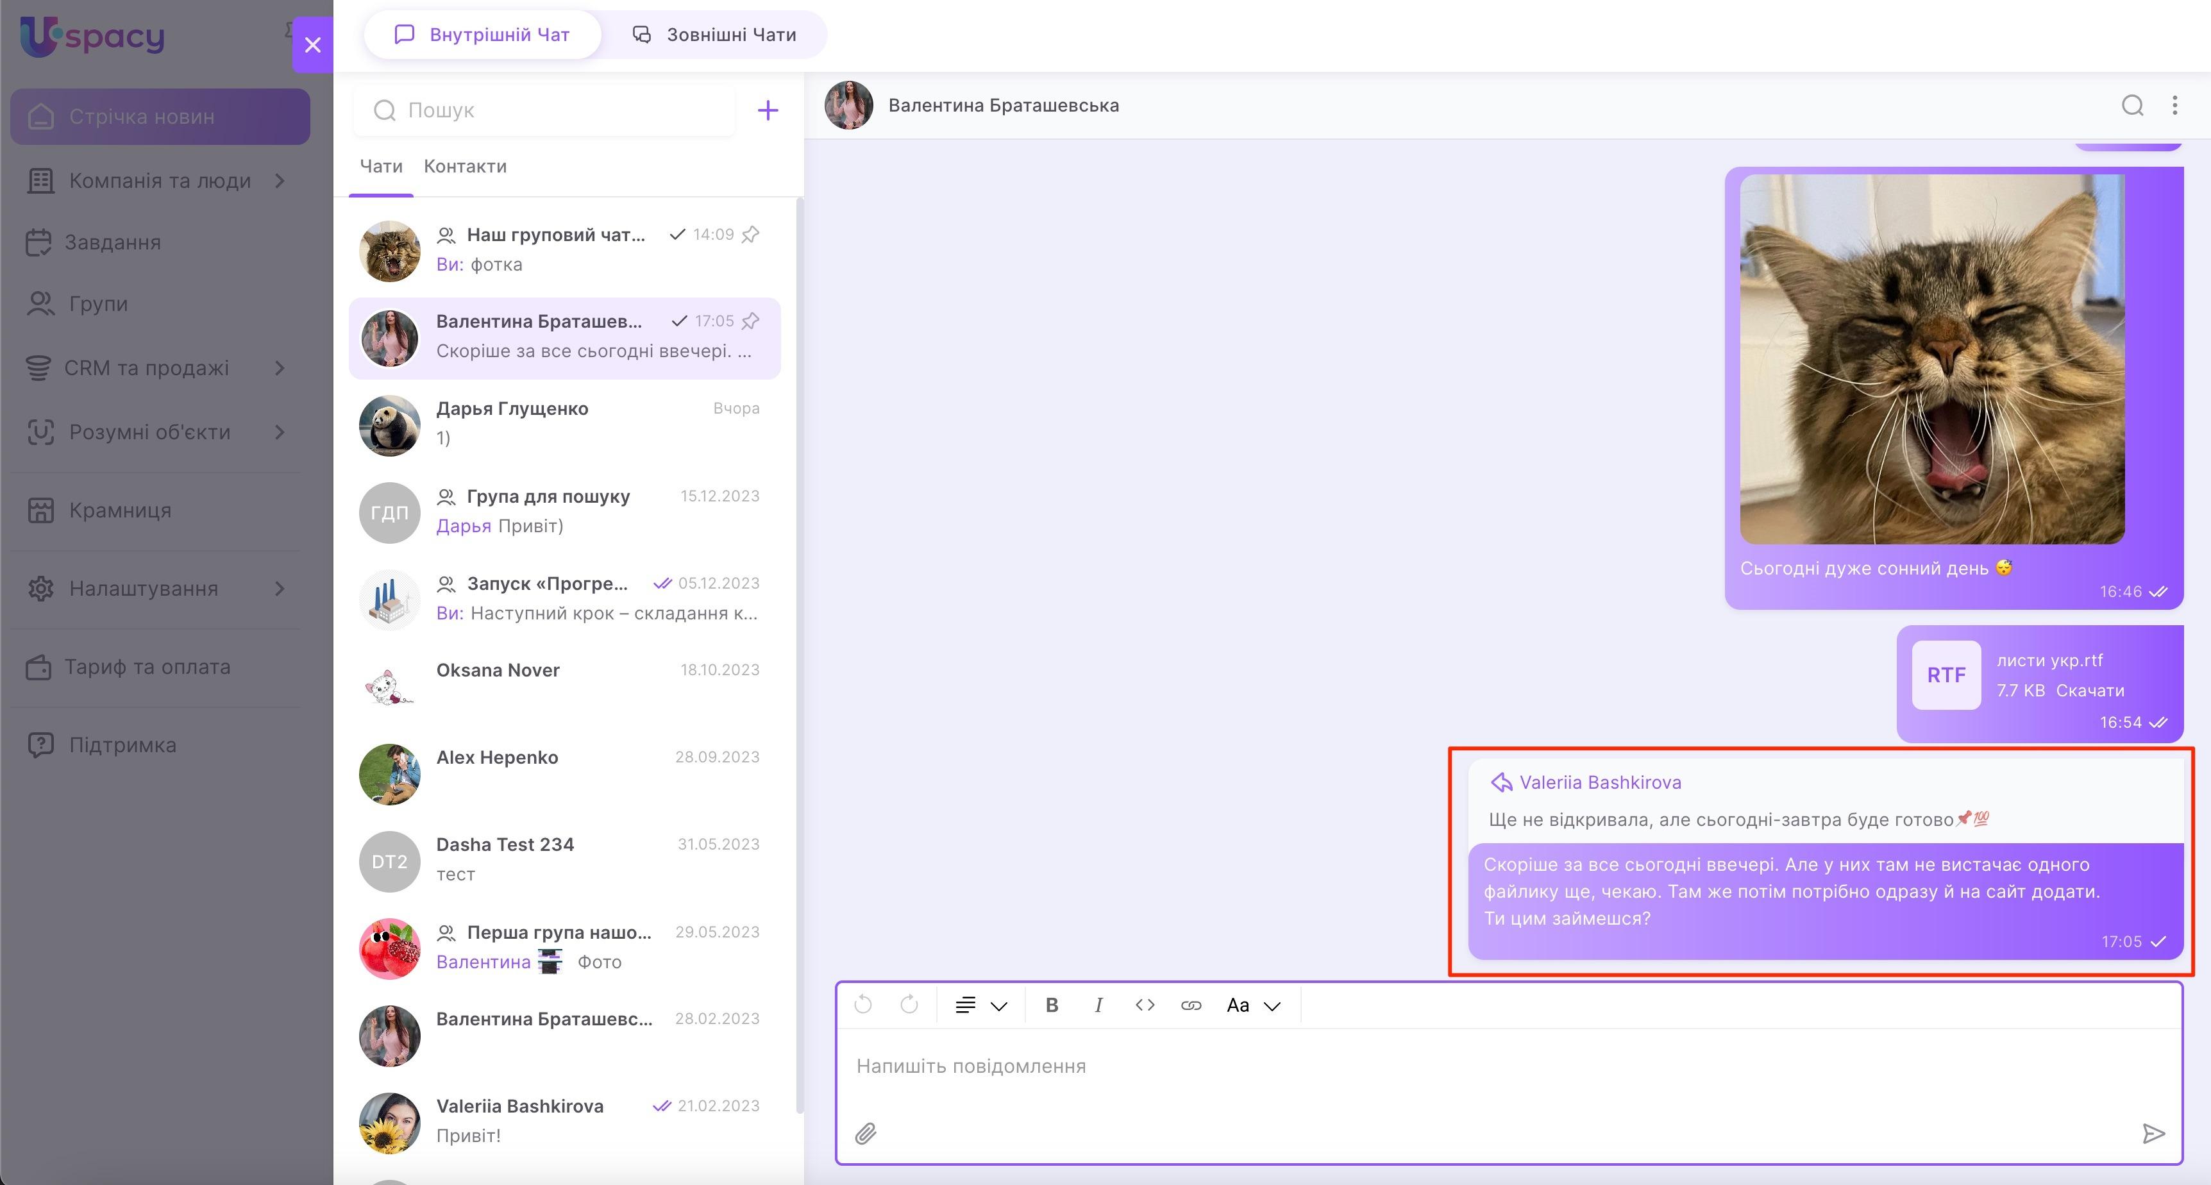Screen dimensions: 2211x1185
Task: Open search within Валентина's chat
Action: (2133, 106)
